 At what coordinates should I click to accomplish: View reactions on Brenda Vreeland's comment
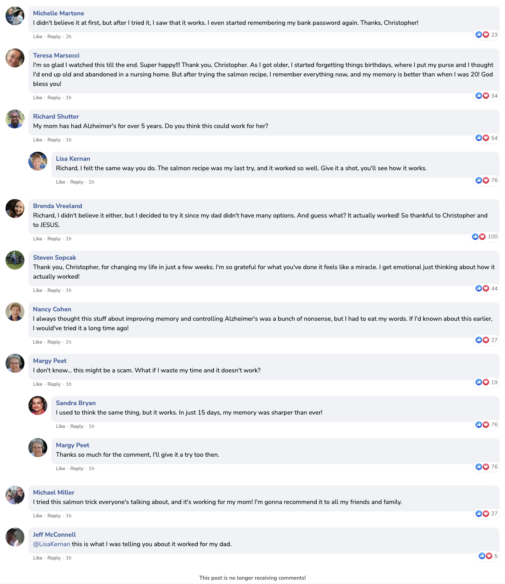(x=479, y=237)
